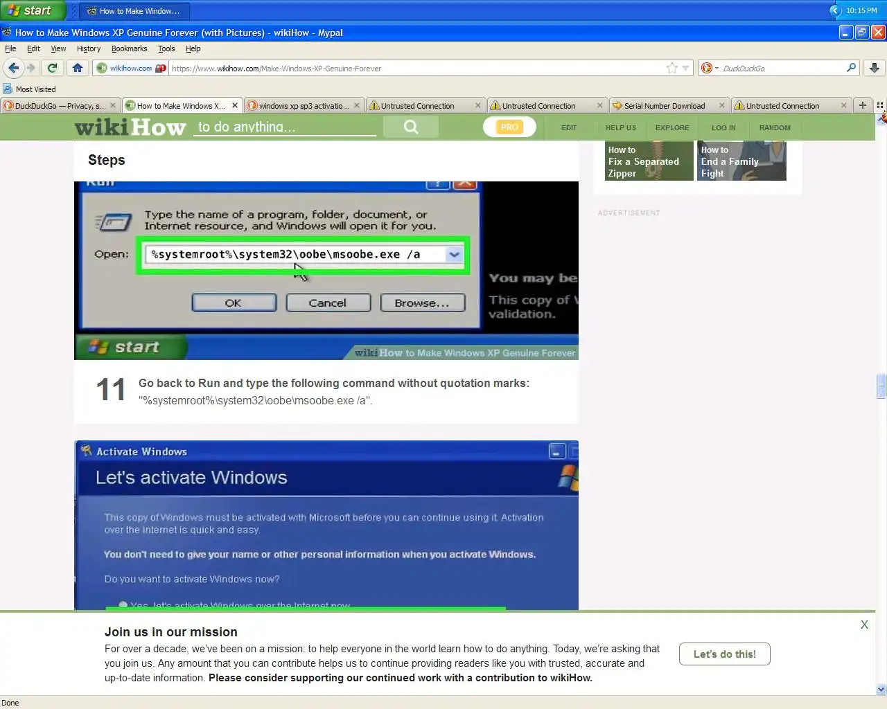887x709 pixels.
Task: Click LOG IN on wikiHow
Action: click(x=723, y=127)
